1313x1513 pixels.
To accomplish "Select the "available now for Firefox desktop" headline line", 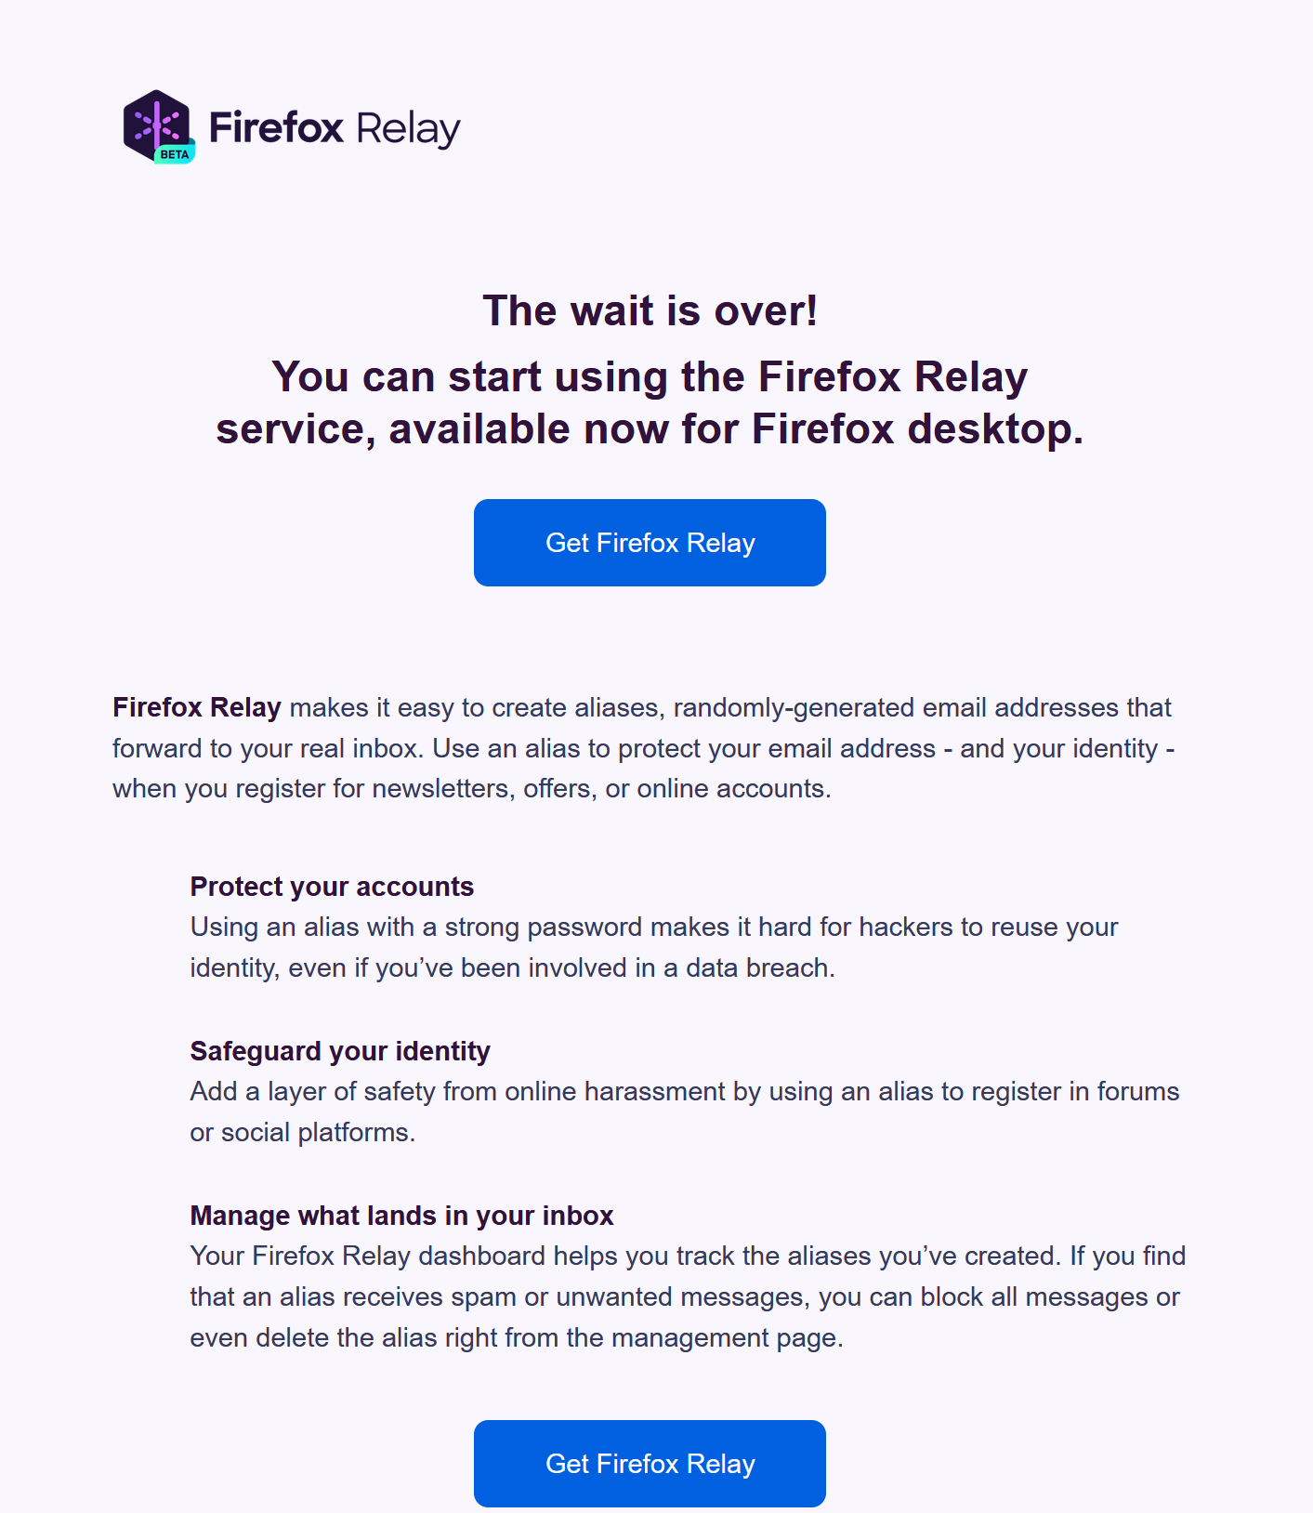I will (650, 429).
